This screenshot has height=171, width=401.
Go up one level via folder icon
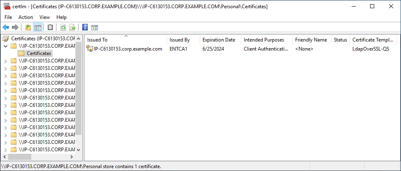point(28,27)
